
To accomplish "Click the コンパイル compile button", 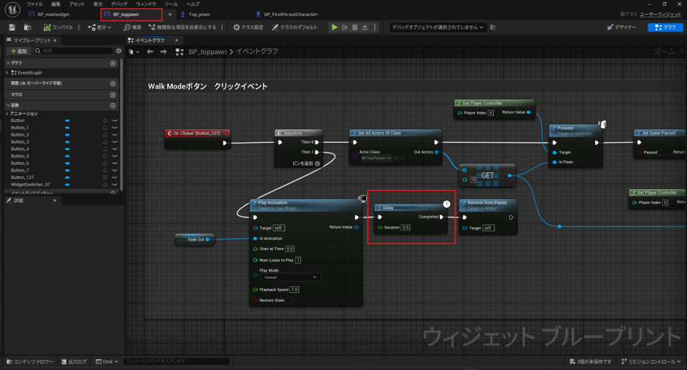I will 58,27.
